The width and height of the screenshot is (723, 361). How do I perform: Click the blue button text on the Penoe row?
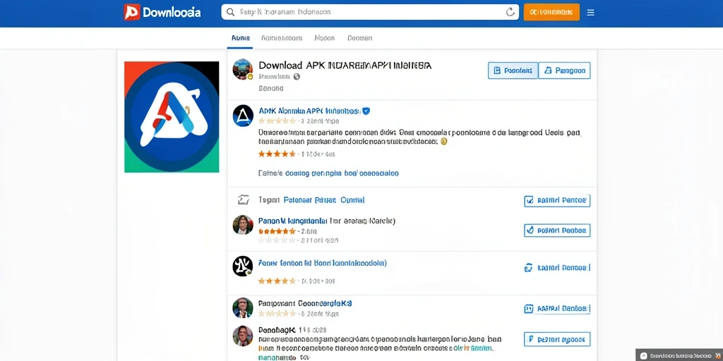tap(564, 267)
